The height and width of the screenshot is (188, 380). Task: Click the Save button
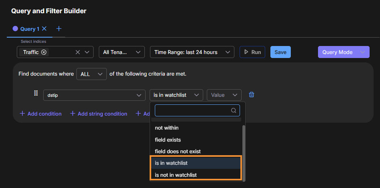[280, 52]
